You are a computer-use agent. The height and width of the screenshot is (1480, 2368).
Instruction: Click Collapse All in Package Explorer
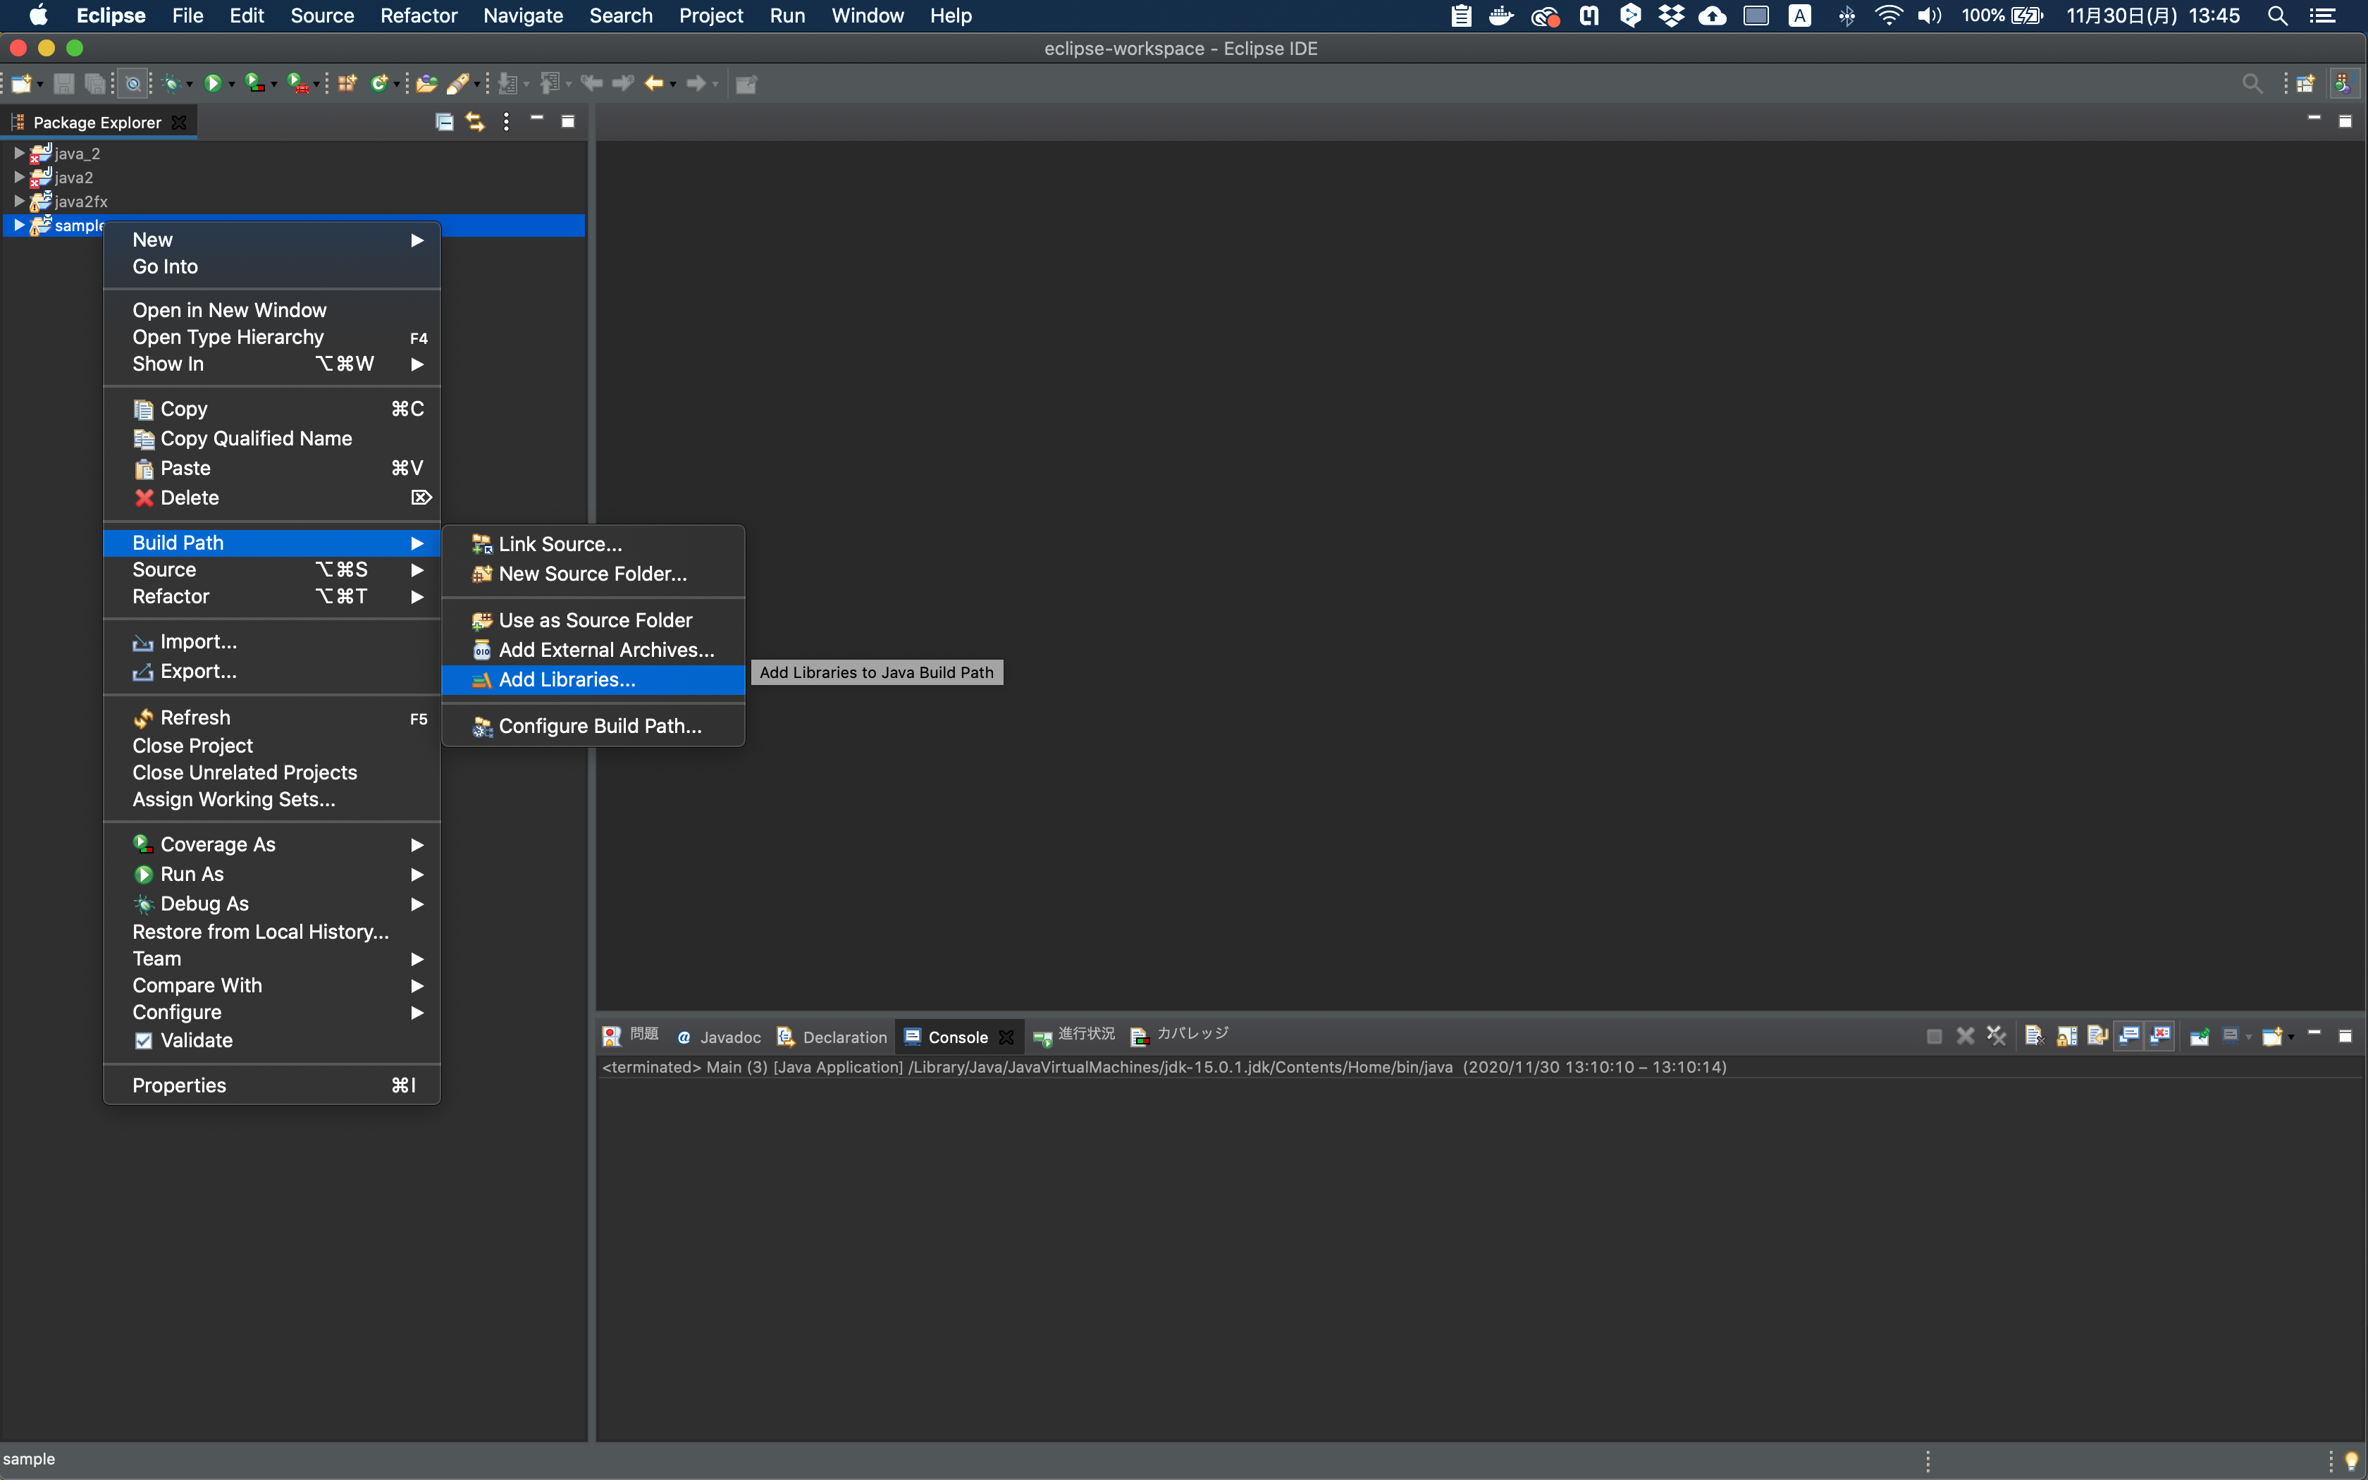pos(444,121)
